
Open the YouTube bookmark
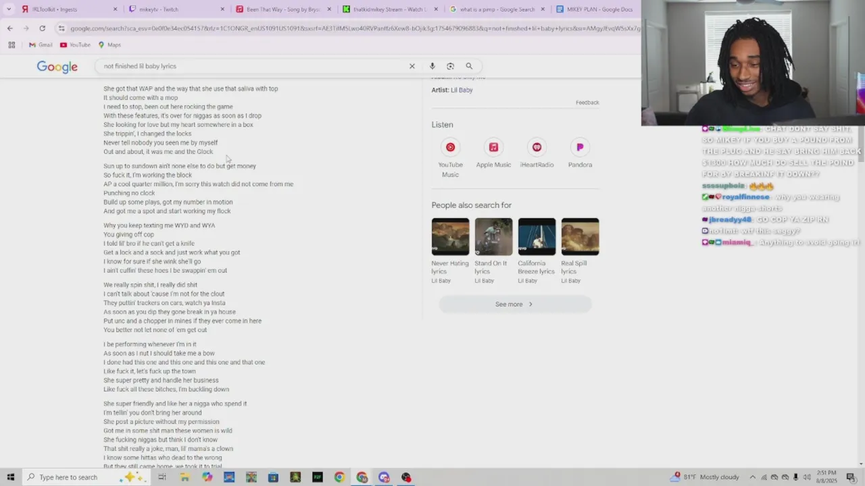[x=75, y=45]
